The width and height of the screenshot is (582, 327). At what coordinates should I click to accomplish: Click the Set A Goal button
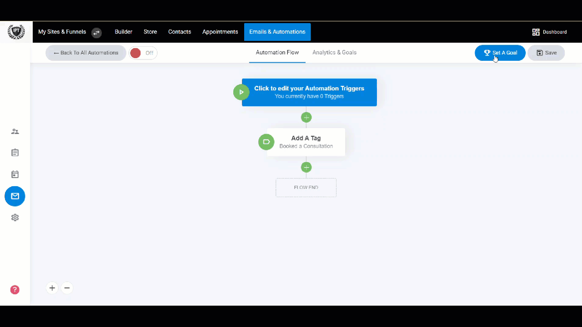click(500, 53)
